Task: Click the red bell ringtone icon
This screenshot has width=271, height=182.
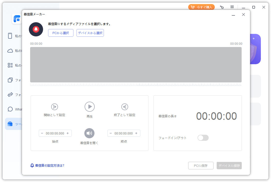Action: [x=36, y=29]
